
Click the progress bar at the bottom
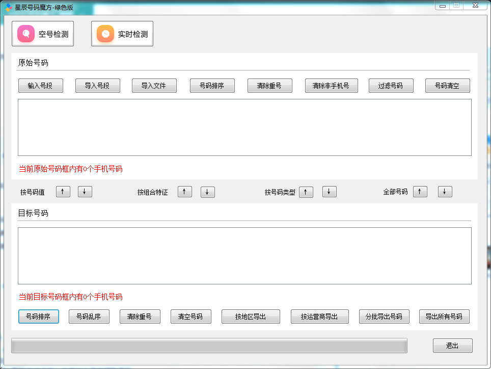point(209,346)
